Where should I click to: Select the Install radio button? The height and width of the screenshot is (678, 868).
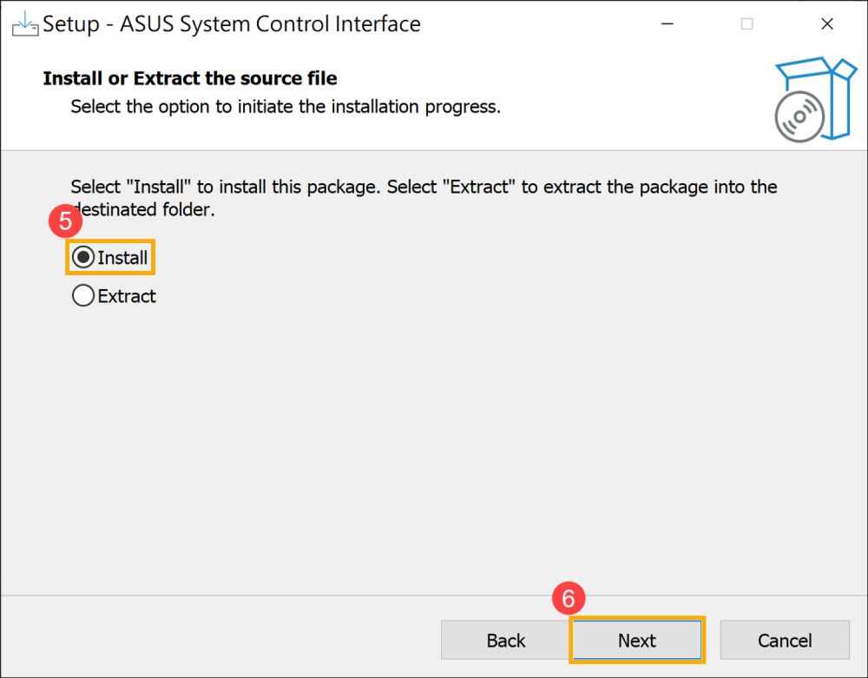point(83,258)
